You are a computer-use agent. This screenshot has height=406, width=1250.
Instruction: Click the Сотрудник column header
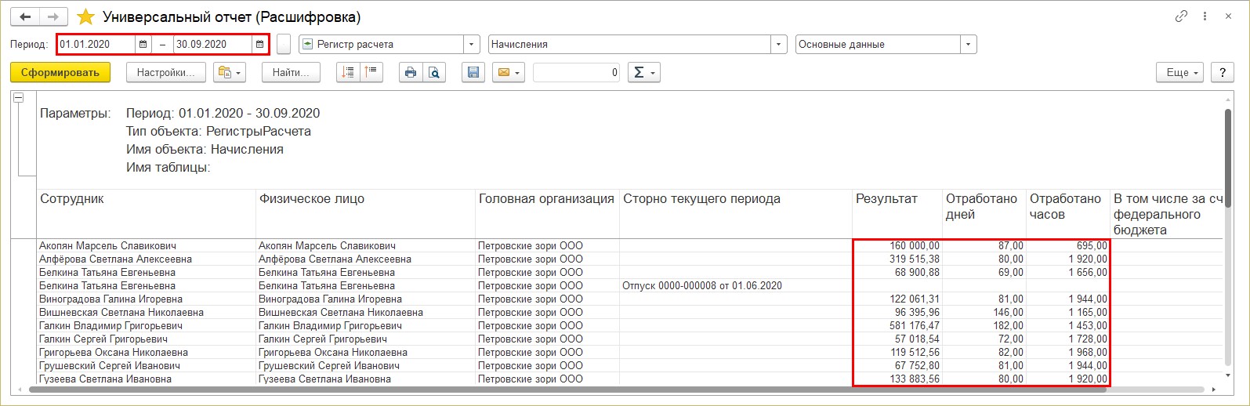pyautogui.click(x=147, y=214)
